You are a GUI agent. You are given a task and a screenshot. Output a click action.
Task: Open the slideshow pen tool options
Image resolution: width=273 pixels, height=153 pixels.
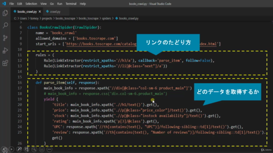click(19, 149)
